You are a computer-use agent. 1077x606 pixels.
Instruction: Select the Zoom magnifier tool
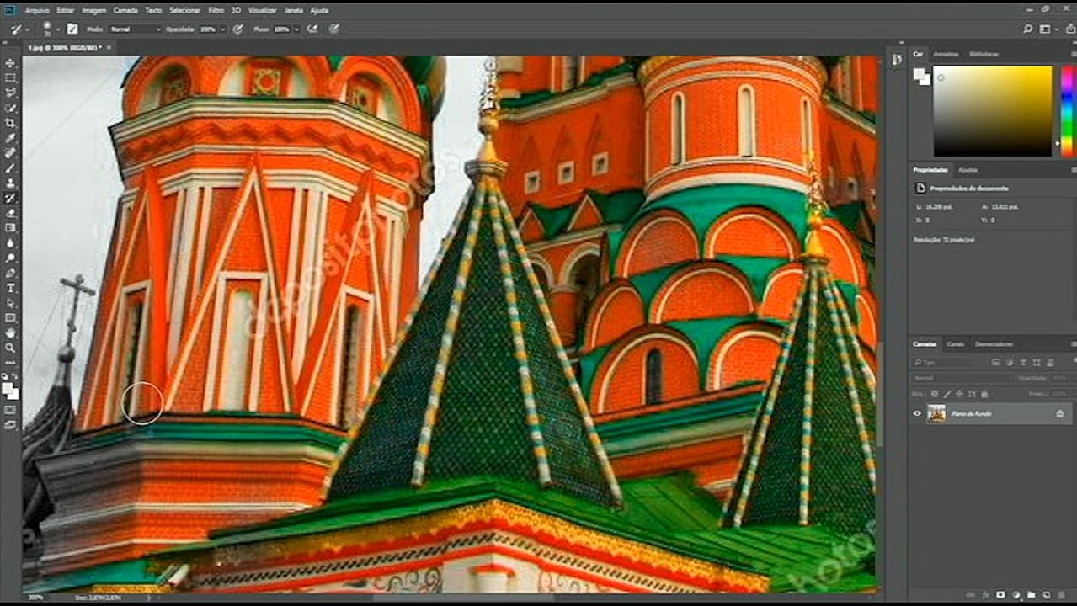click(11, 348)
